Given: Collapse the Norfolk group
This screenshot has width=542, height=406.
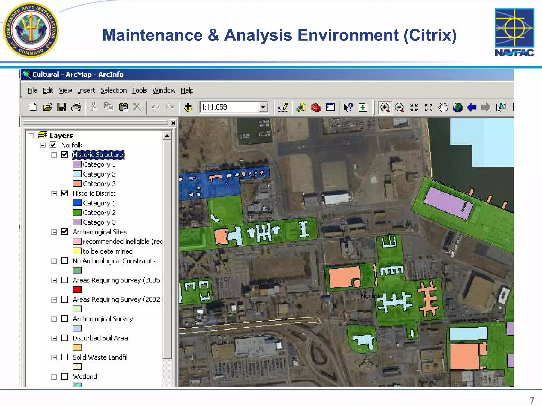Looking at the screenshot, I should click(x=43, y=145).
